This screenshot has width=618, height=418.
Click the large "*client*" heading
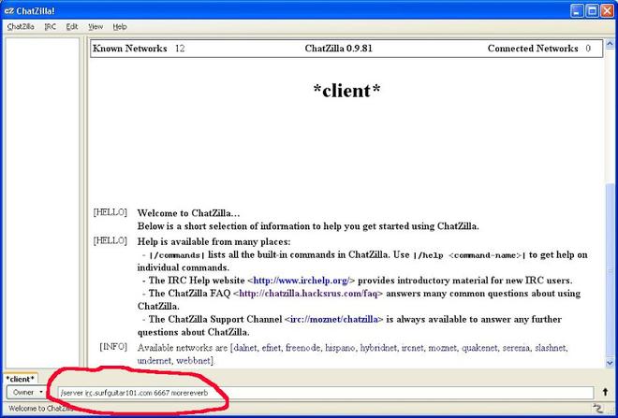(346, 91)
